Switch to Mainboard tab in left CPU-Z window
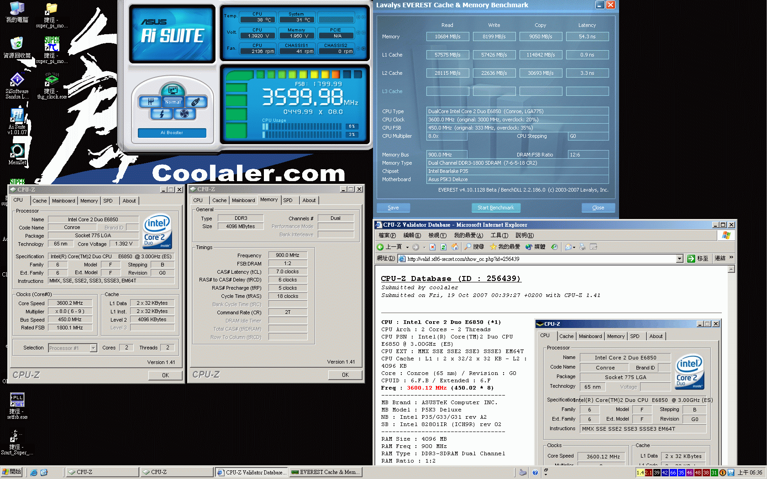The height and width of the screenshot is (479, 767). point(63,201)
